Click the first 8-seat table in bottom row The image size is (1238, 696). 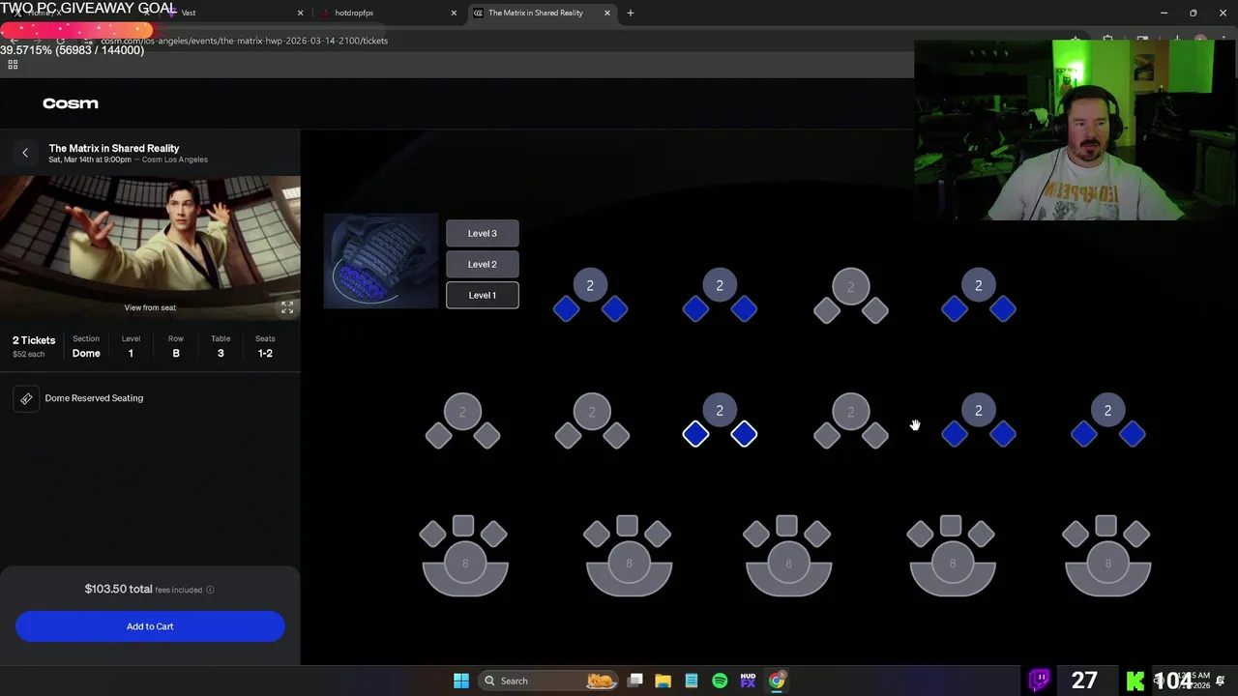pyautogui.click(x=465, y=564)
